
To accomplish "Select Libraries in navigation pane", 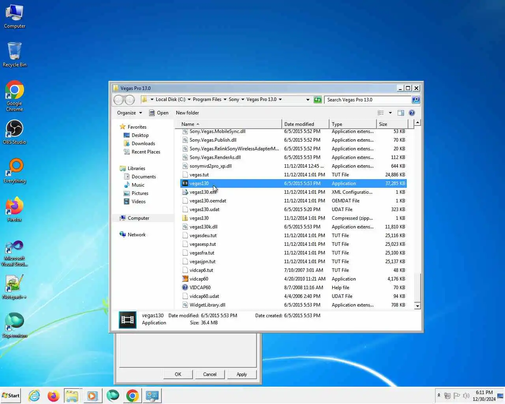I will click(x=137, y=168).
